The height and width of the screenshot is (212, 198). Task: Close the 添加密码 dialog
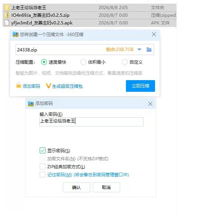point(150,104)
